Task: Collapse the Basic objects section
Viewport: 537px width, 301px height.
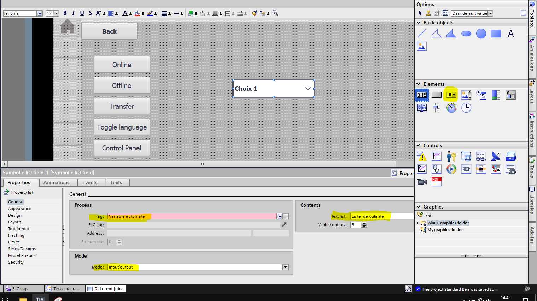Action: pos(419,23)
